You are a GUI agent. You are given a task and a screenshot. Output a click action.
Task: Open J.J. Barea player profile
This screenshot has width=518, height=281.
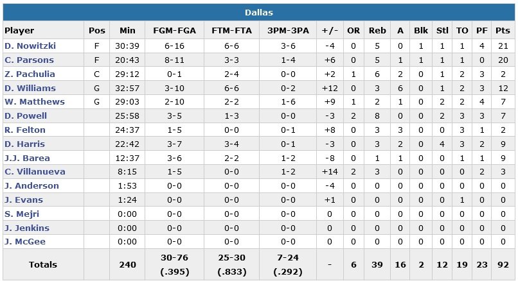[x=27, y=158]
